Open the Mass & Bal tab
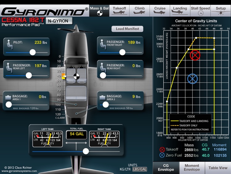This screenshot has width=231, height=174. [x=99, y=11]
